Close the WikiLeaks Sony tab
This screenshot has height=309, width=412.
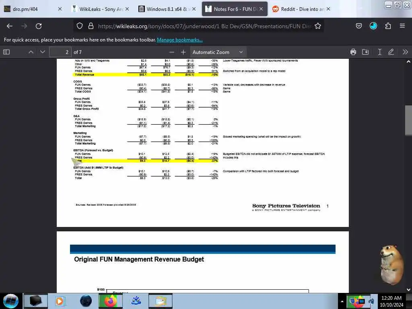pyautogui.click(x=127, y=9)
